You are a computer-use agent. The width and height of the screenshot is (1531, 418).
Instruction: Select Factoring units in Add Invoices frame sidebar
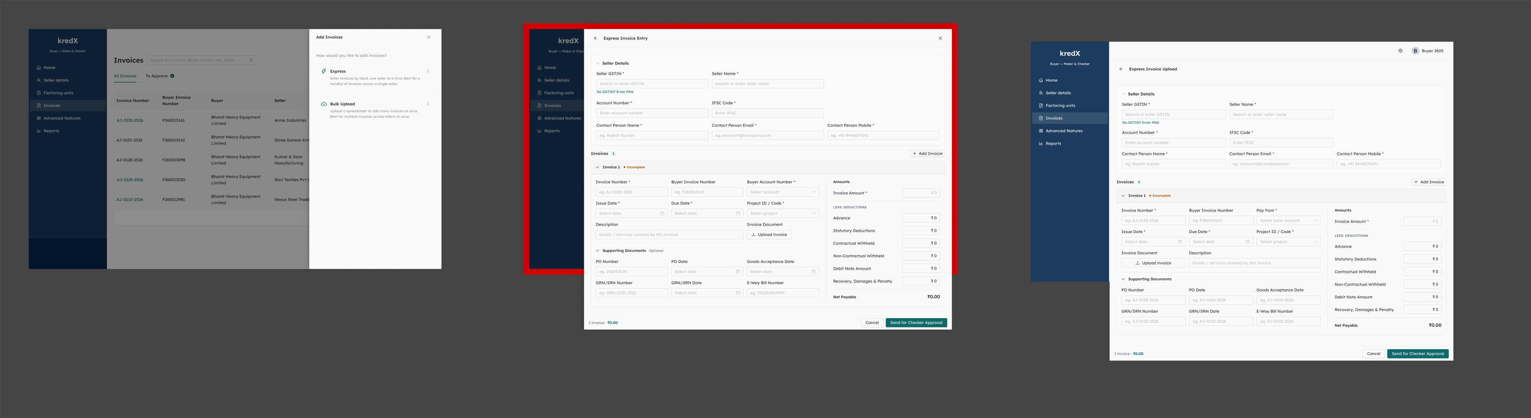click(x=67, y=93)
